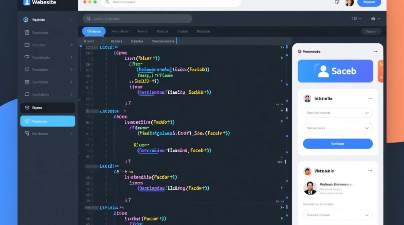Click the blue Webesite logo icon
Viewport: 404px width, 225px height.
(27, 2)
